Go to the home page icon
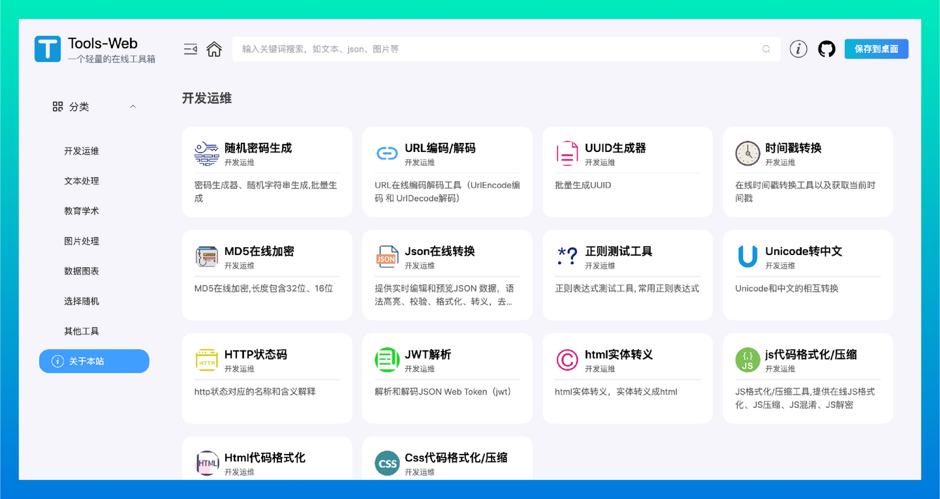 (x=214, y=49)
